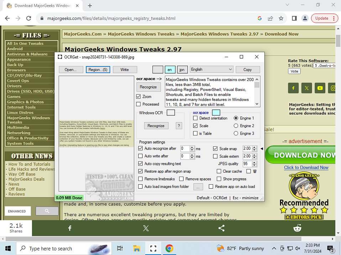This screenshot has height=255, width=341.
Task: Click the Scale snap value stepper
Action: tap(254, 148)
